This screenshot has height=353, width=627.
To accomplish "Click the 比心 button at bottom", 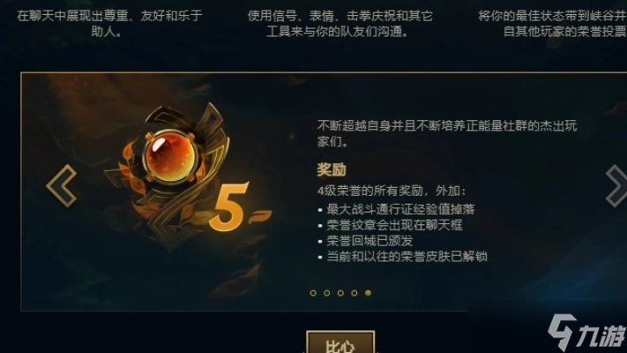I will (x=340, y=342).
